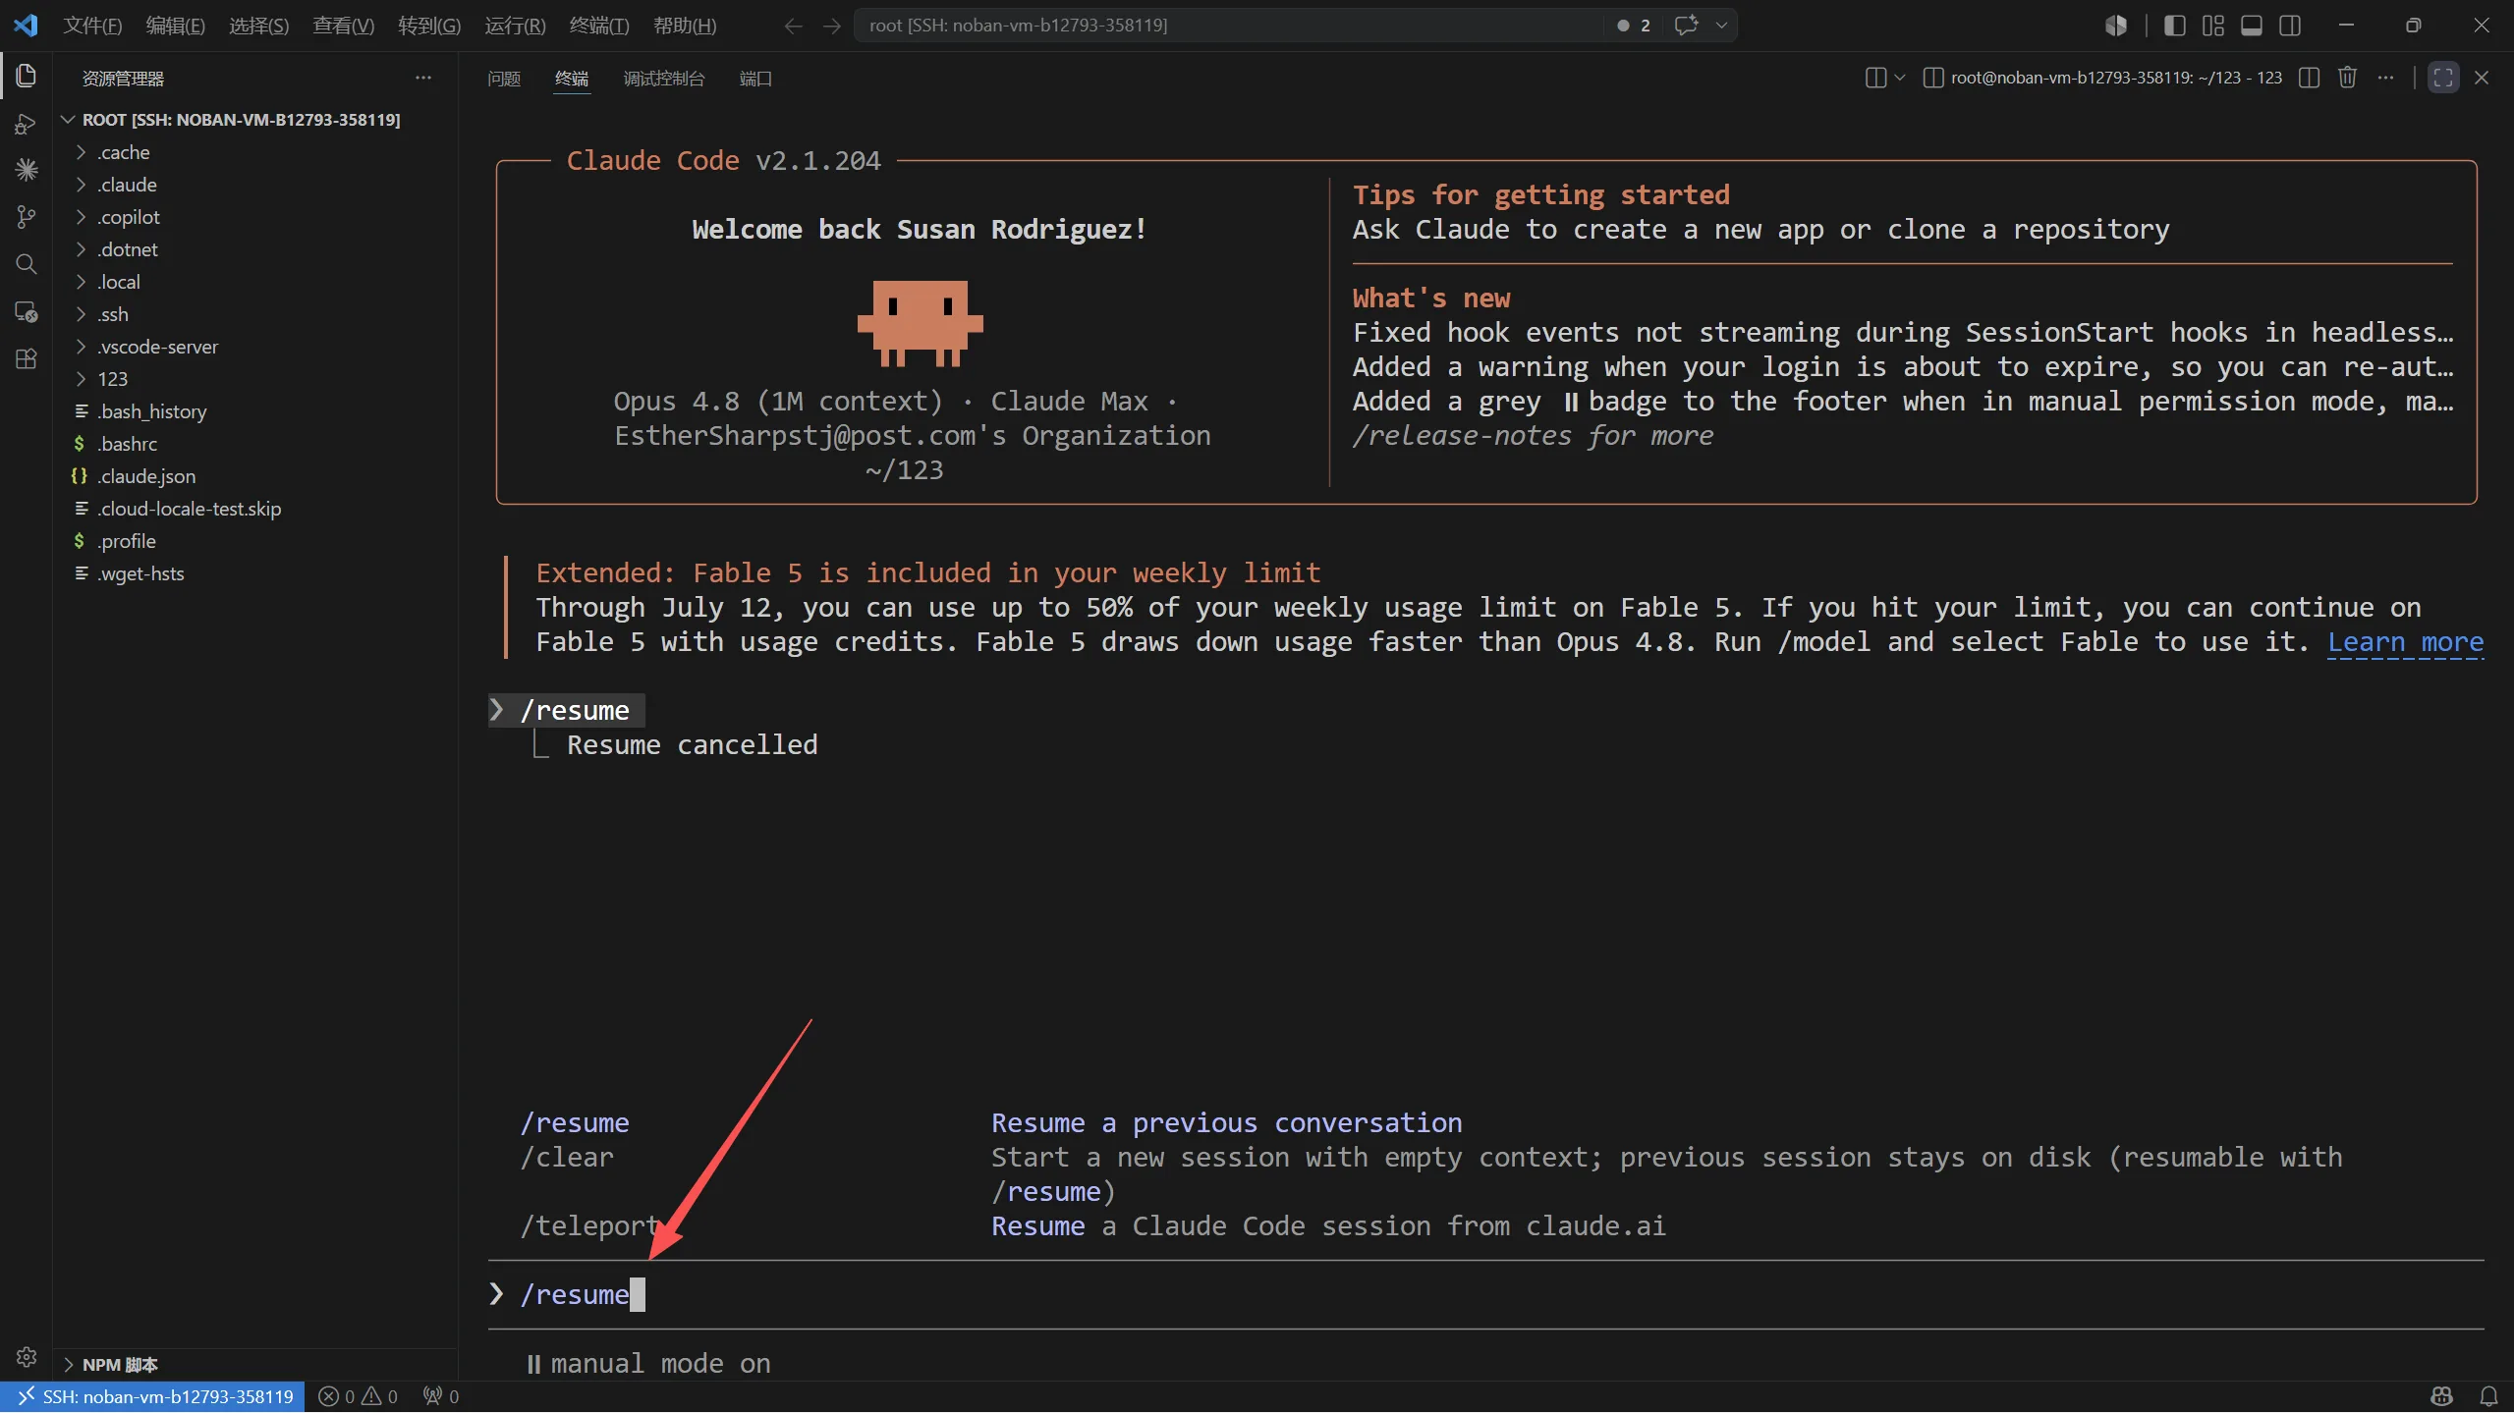This screenshot has width=2514, height=1413.
Task: Open the Explorer view in activity bar
Action: point(27,76)
